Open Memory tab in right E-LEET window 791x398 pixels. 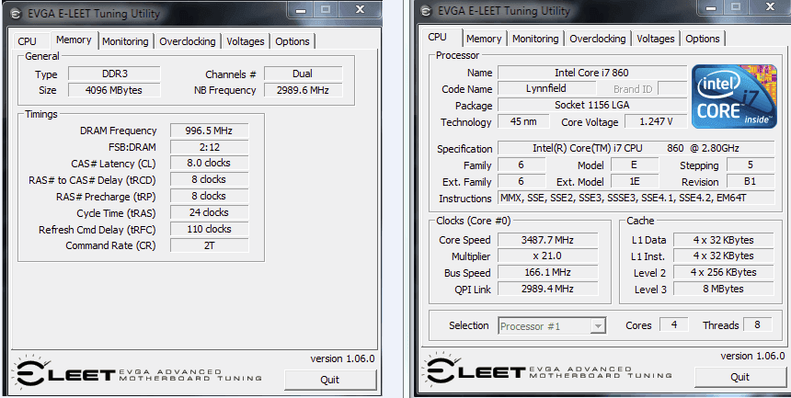484,39
